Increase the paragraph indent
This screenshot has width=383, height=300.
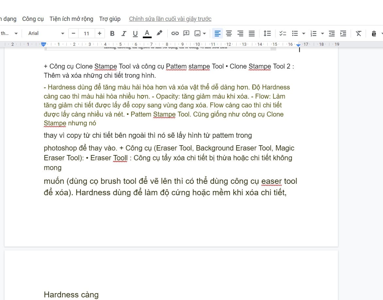click(343, 33)
